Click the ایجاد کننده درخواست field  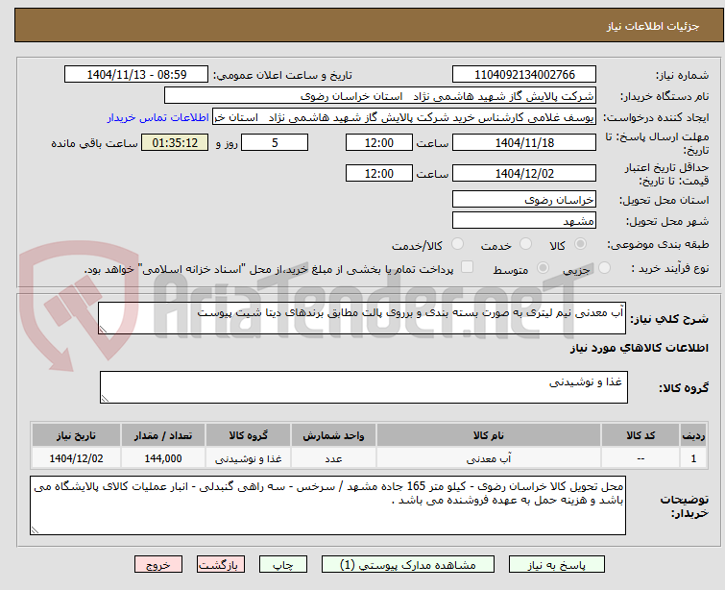click(404, 117)
